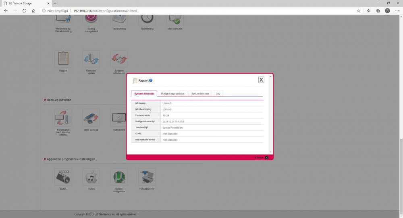
Task: Open the browser profile avatar
Action: [x=387, y=11]
